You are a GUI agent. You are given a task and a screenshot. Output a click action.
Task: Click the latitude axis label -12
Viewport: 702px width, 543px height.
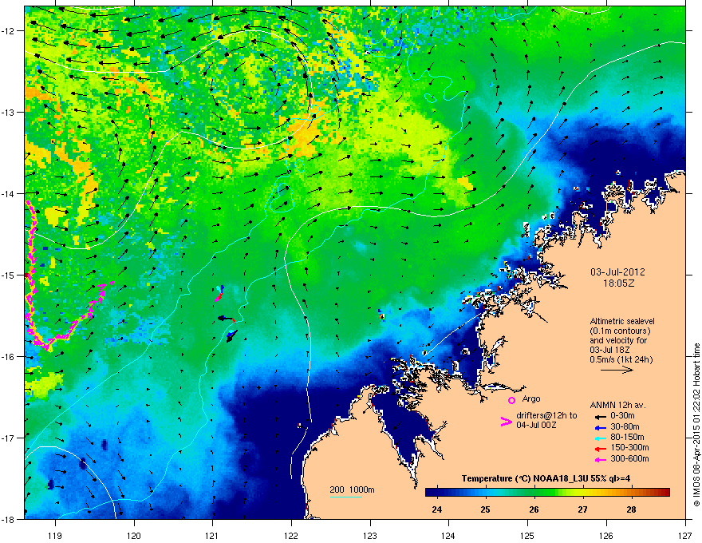click(8, 31)
